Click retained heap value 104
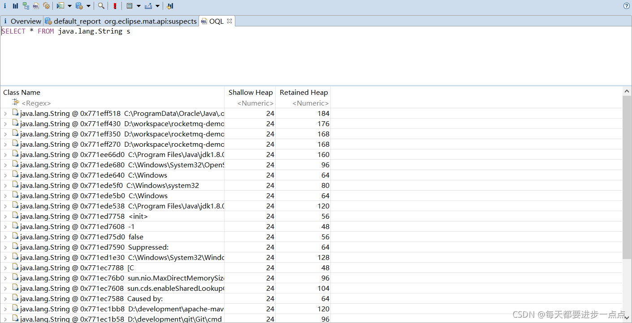 [x=323, y=288]
